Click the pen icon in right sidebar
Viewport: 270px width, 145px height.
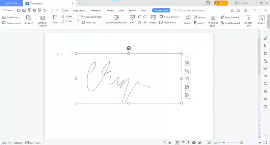[x=265, y=38]
